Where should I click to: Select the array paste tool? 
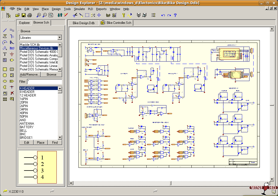pos(5,99)
